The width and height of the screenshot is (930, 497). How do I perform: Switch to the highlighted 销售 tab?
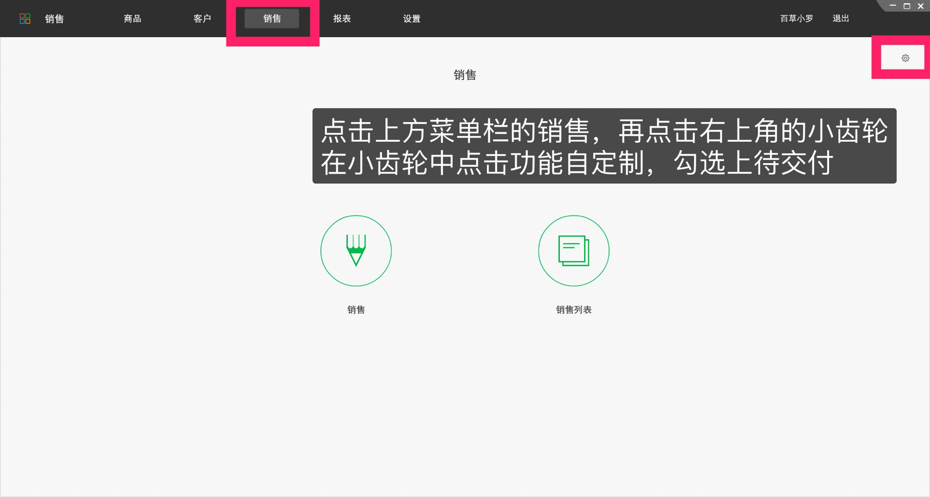(x=272, y=19)
